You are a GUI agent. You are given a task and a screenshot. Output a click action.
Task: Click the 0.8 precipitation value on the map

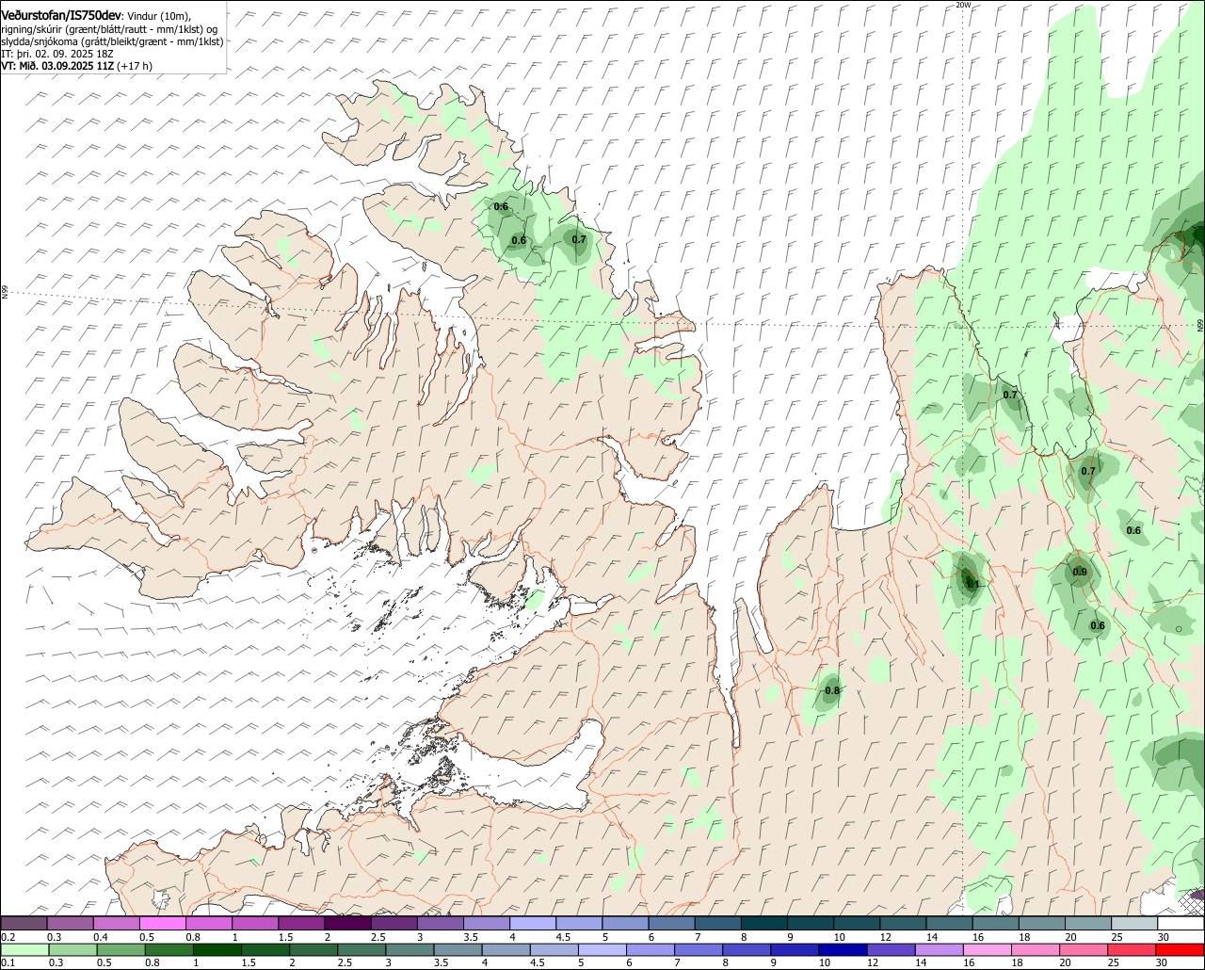832,691
